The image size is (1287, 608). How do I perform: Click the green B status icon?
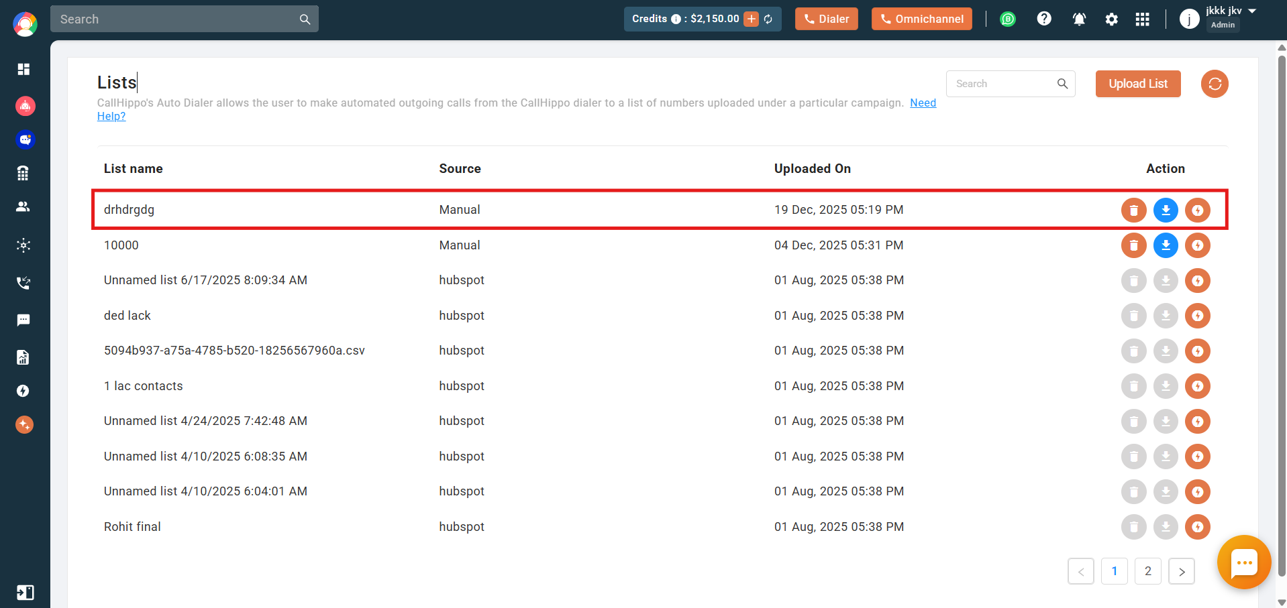click(x=1008, y=19)
